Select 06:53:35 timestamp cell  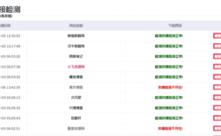tap(10, 77)
